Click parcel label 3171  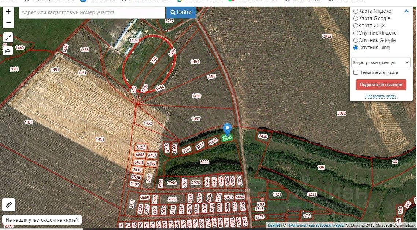133,204
